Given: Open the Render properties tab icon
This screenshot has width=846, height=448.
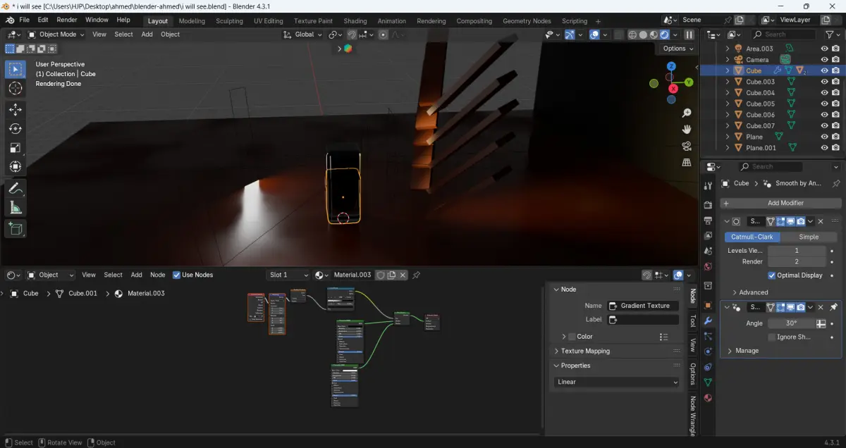Looking at the screenshot, I should 708,204.
